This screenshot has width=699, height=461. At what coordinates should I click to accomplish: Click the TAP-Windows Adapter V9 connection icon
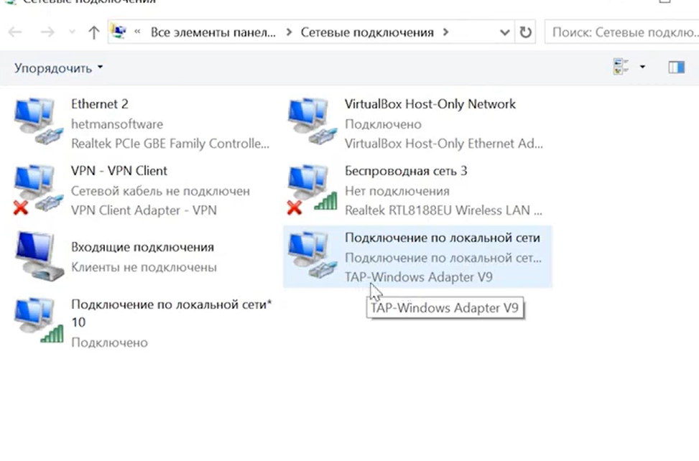click(312, 256)
